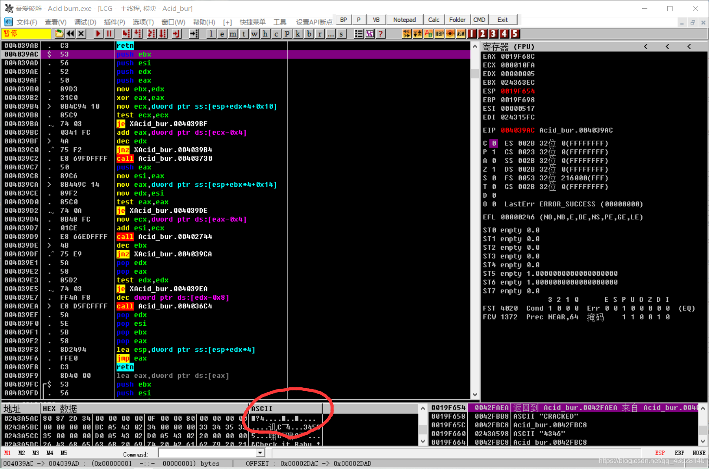Open the 查看(V) menu
Viewport: 709px width, 469px height.
click(56, 22)
